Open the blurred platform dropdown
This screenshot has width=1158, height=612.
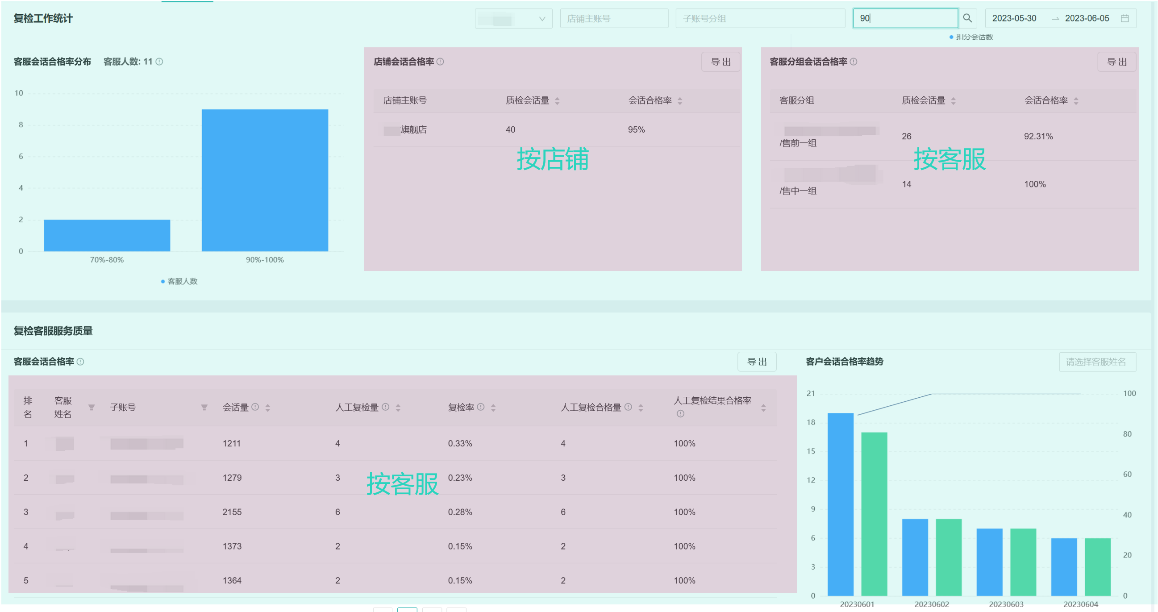(513, 18)
